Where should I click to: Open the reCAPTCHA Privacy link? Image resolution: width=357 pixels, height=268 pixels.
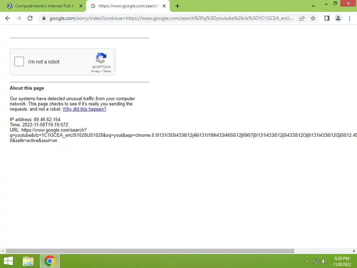coord(96,71)
